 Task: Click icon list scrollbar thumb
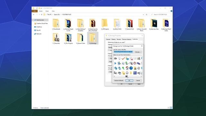tap(126, 76)
